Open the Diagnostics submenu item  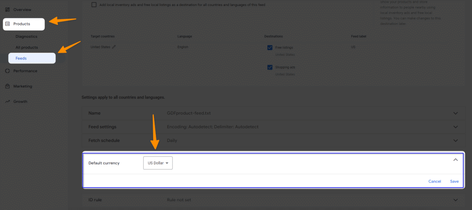[x=26, y=36]
